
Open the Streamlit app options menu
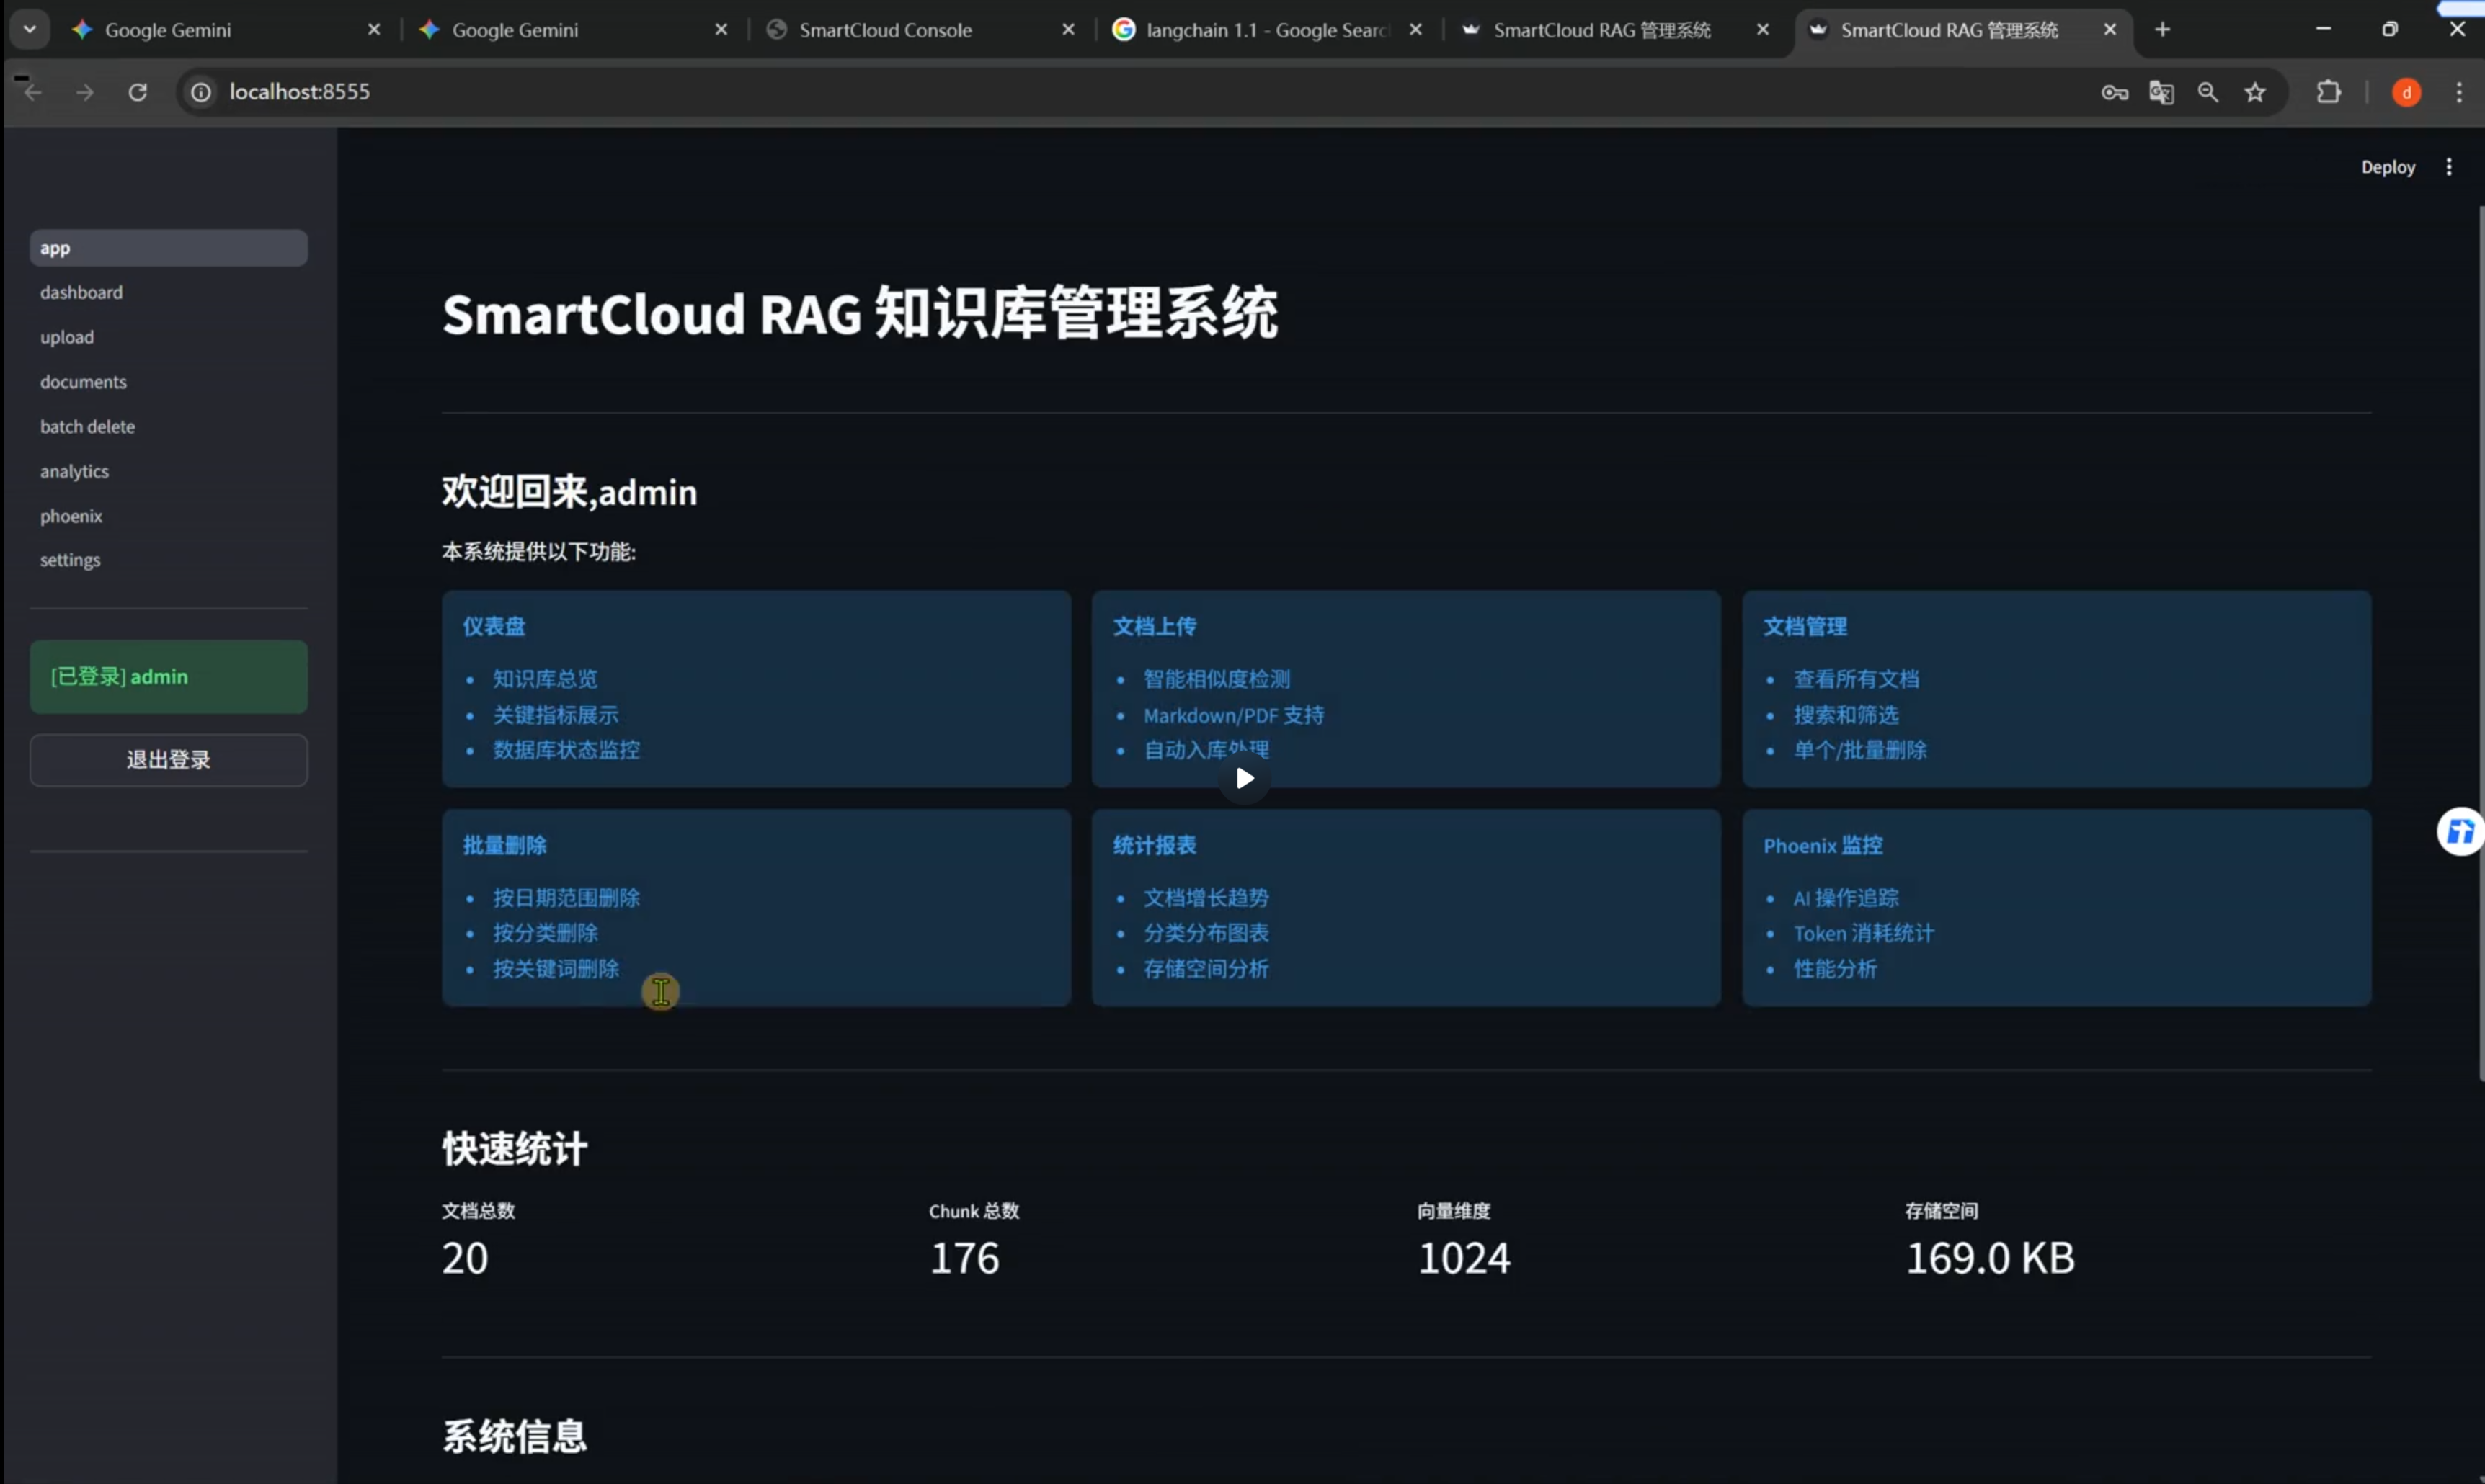coord(2449,167)
